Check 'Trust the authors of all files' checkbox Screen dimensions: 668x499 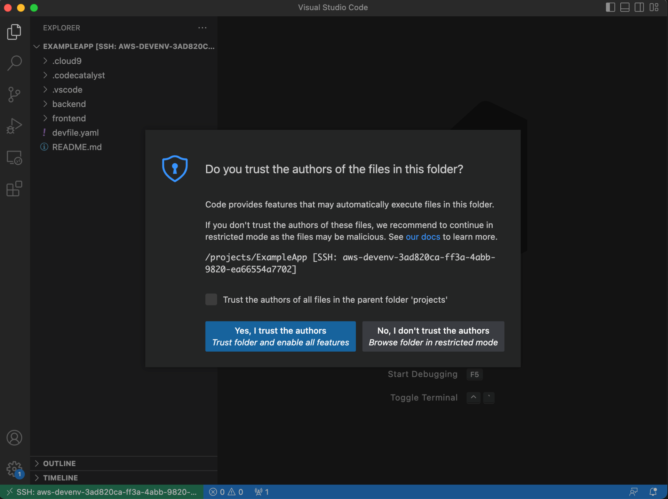[211, 299]
